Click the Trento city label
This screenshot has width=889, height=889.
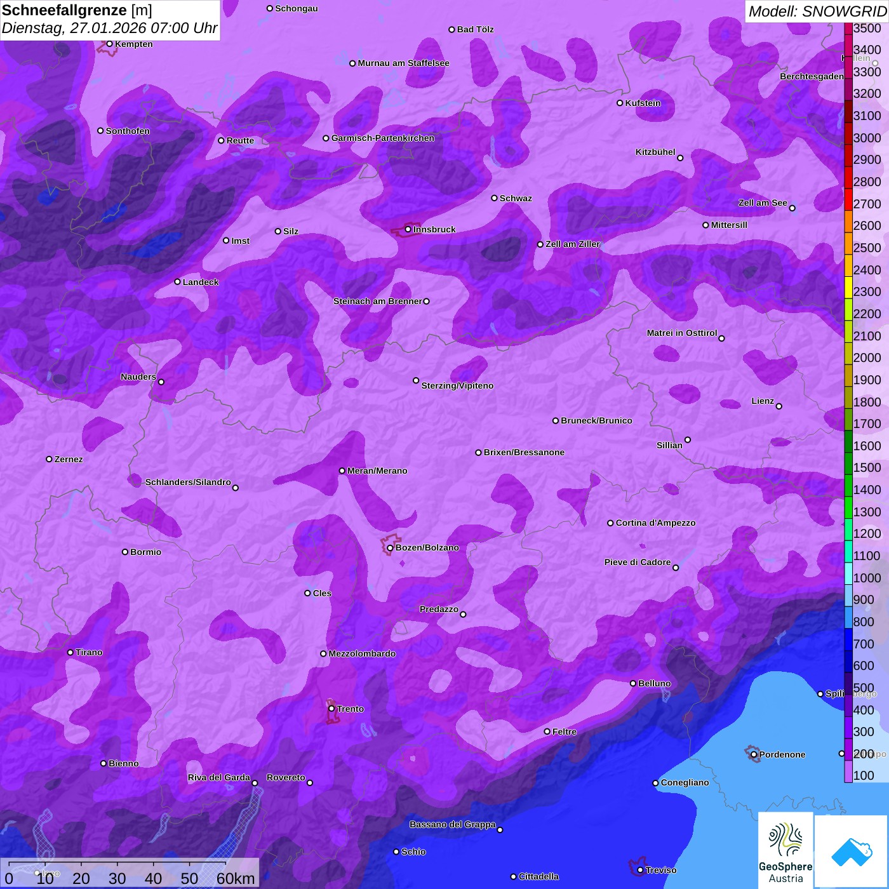pyautogui.click(x=351, y=709)
